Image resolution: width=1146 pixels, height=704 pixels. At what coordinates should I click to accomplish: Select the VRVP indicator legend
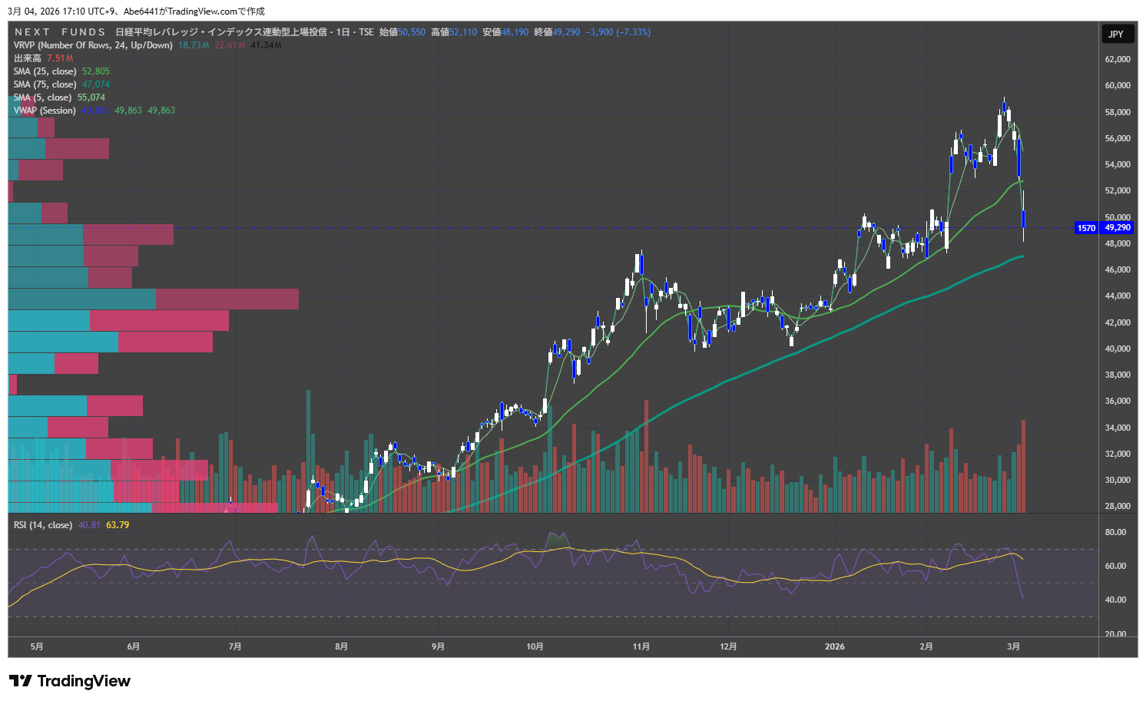pos(92,45)
